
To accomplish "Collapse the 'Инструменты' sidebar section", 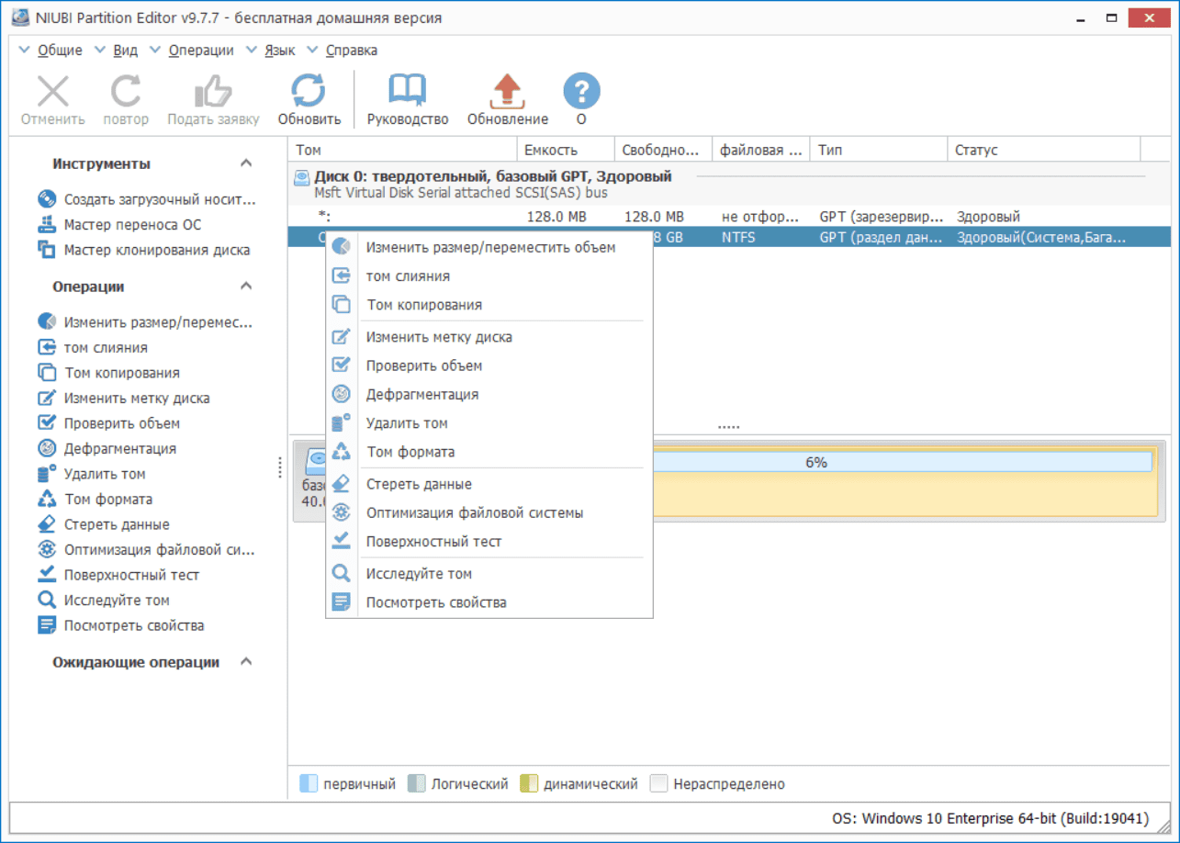I will tap(245, 163).
